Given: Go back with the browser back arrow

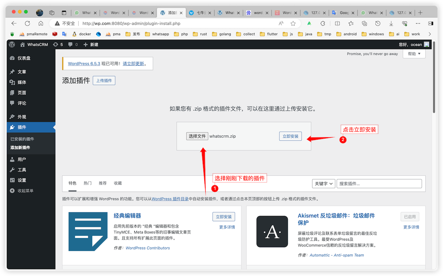Looking at the screenshot, I should (x=14, y=23).
